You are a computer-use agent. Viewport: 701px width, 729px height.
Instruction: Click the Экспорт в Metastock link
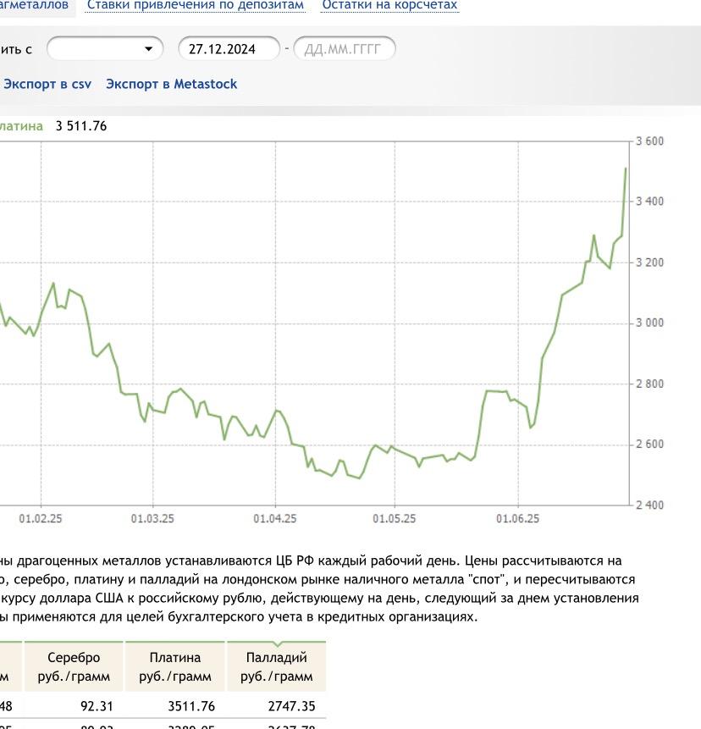click(x=172, y=84)
